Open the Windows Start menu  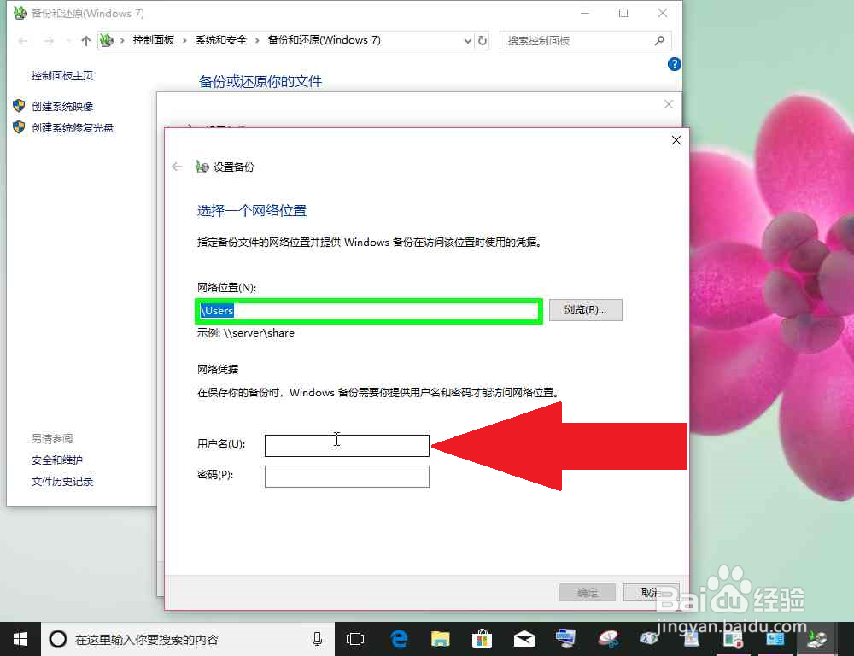coord(20,639)
